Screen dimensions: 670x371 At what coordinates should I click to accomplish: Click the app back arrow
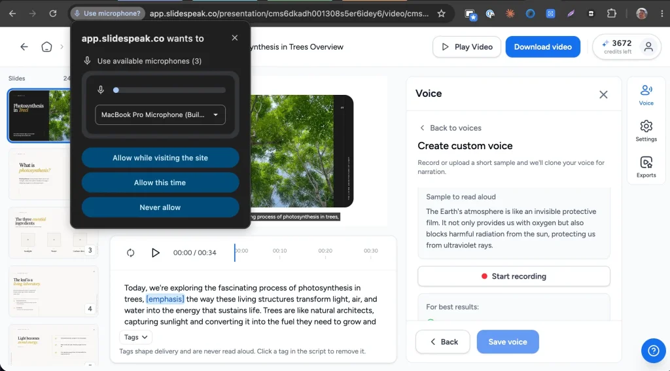point(24,46)
